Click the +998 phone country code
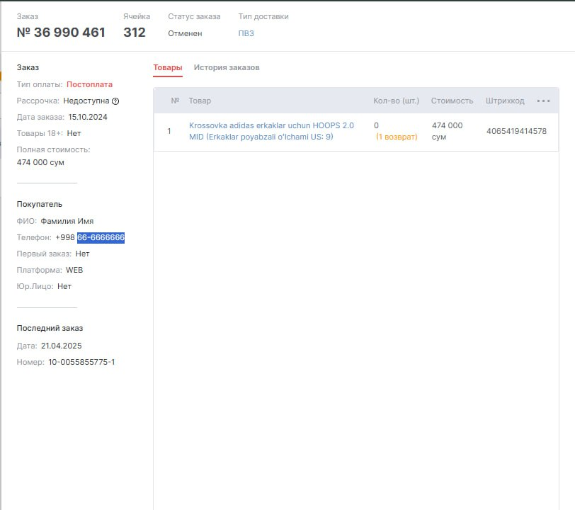 65,237
